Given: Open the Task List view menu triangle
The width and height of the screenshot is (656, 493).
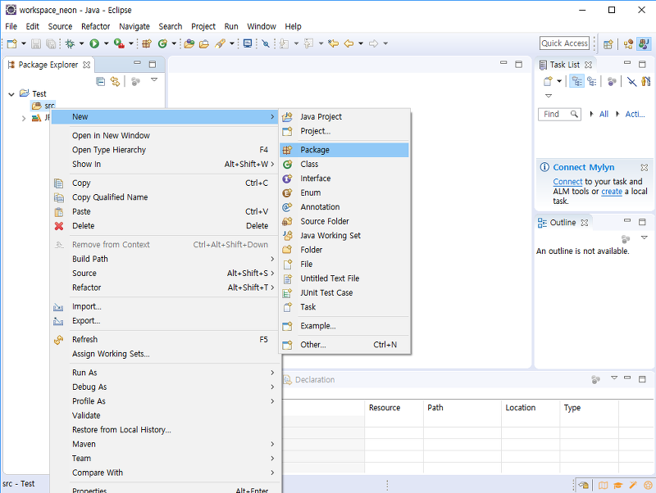Looking at the screenshot, I should tap(549, 96).
